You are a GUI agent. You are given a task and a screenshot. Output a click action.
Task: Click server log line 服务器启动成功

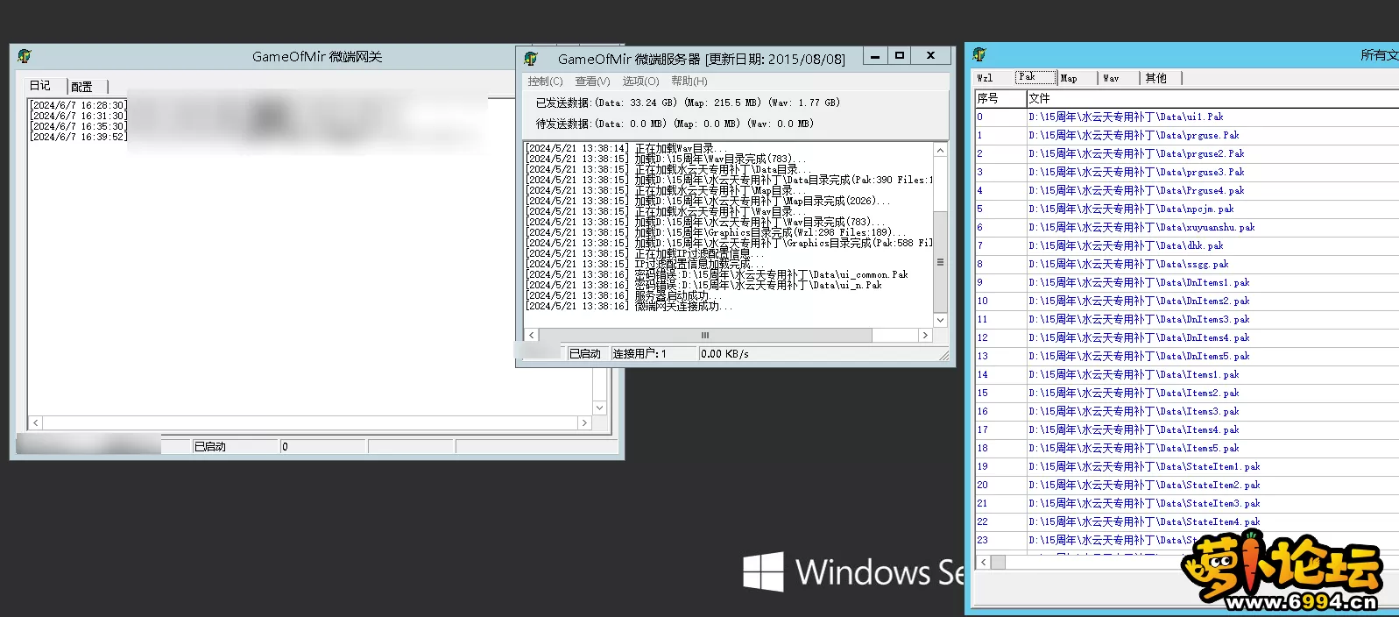coord(623,295)
